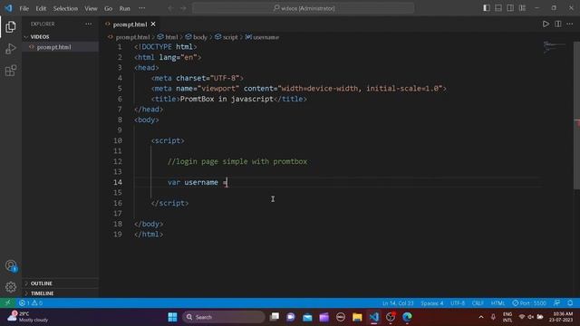This screenshot has height=326, width=580.
Task: Open editor more actions ellipsis
Action: coord(570,24)
